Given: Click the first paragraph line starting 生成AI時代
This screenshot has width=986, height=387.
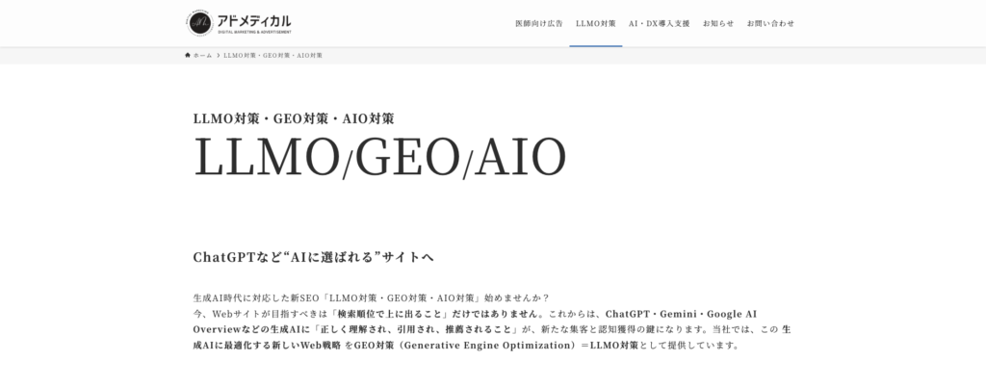Looking at the screenshot, I should [384, 298].
